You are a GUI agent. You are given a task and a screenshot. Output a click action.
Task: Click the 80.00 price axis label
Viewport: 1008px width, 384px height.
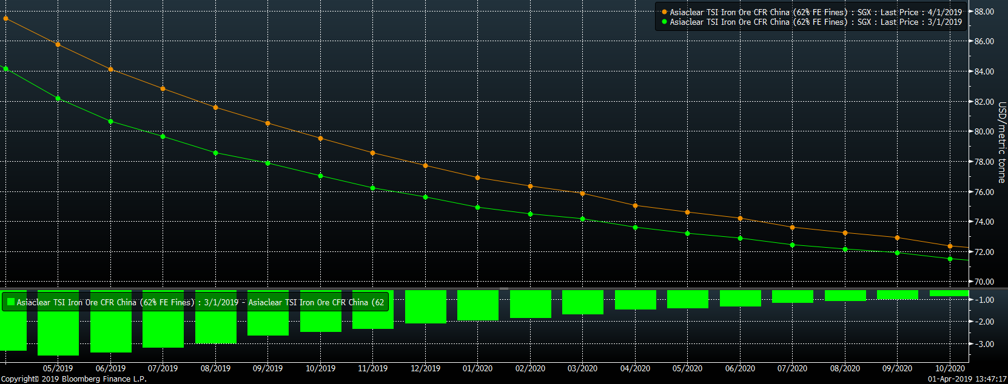(x=984, y=131)
